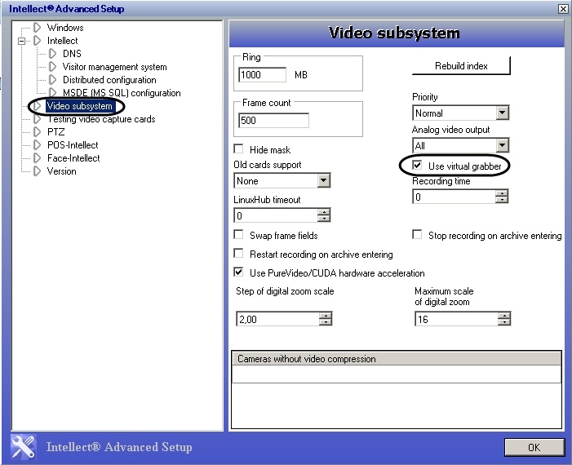
Task: Increase maximum scale of digital zoom
Action: click(x=504, y=316)
